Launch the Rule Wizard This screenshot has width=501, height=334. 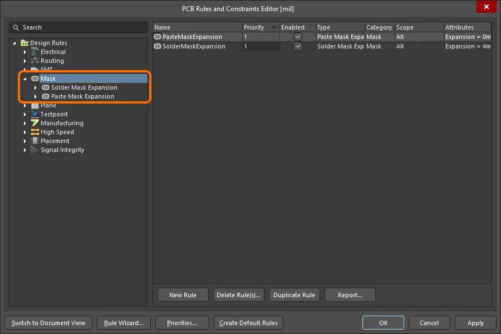coord(124,323)
